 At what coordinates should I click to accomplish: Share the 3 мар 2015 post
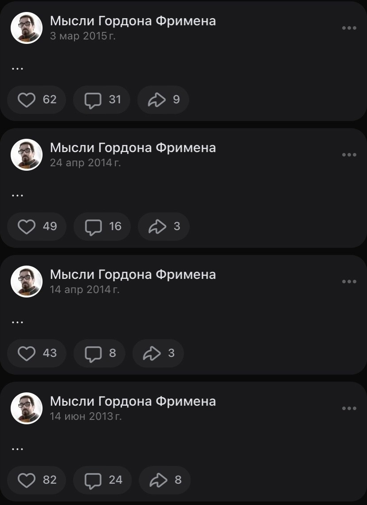pos(163,99)
